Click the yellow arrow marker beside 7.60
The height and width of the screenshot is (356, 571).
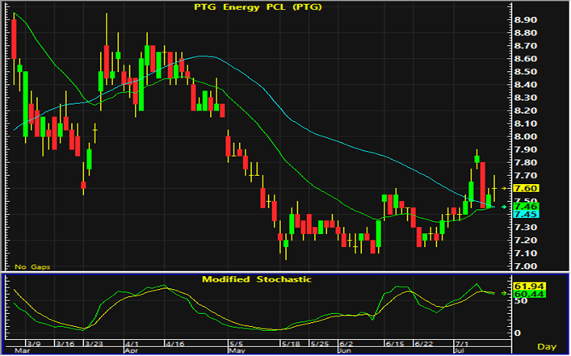pyautogui.click(x=504, y=188)
